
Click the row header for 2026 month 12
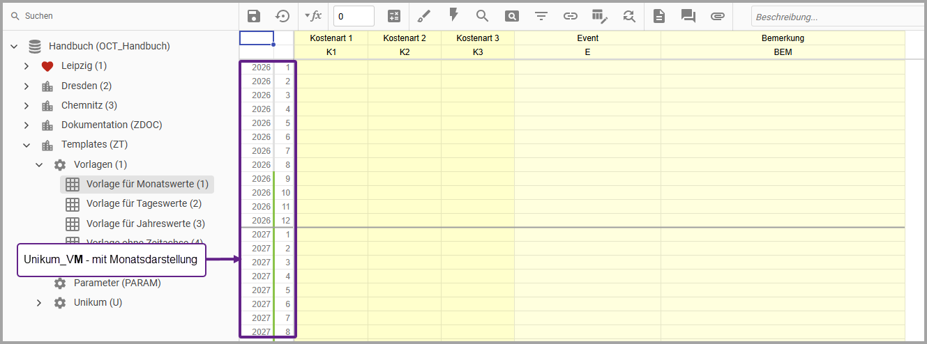[x=267, y=221]
